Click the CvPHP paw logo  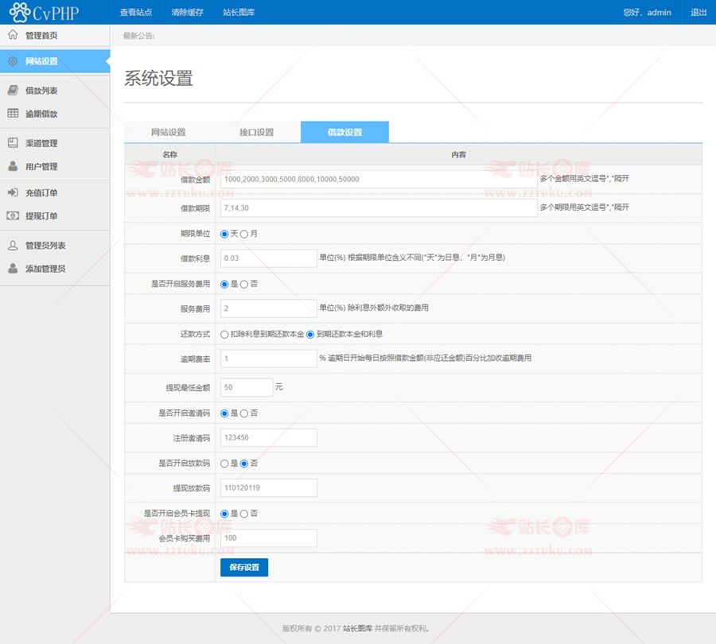[x=20, y=12]
